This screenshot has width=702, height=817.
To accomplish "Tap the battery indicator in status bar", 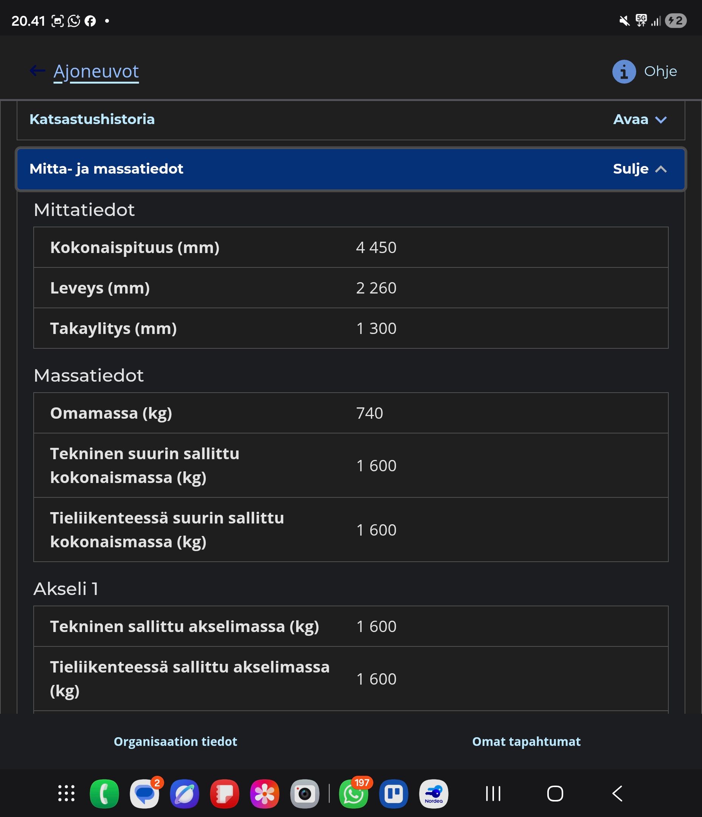I will click(676, 20).
